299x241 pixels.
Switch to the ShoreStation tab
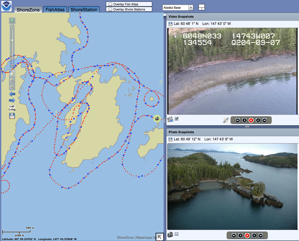(x=84, y=9)
